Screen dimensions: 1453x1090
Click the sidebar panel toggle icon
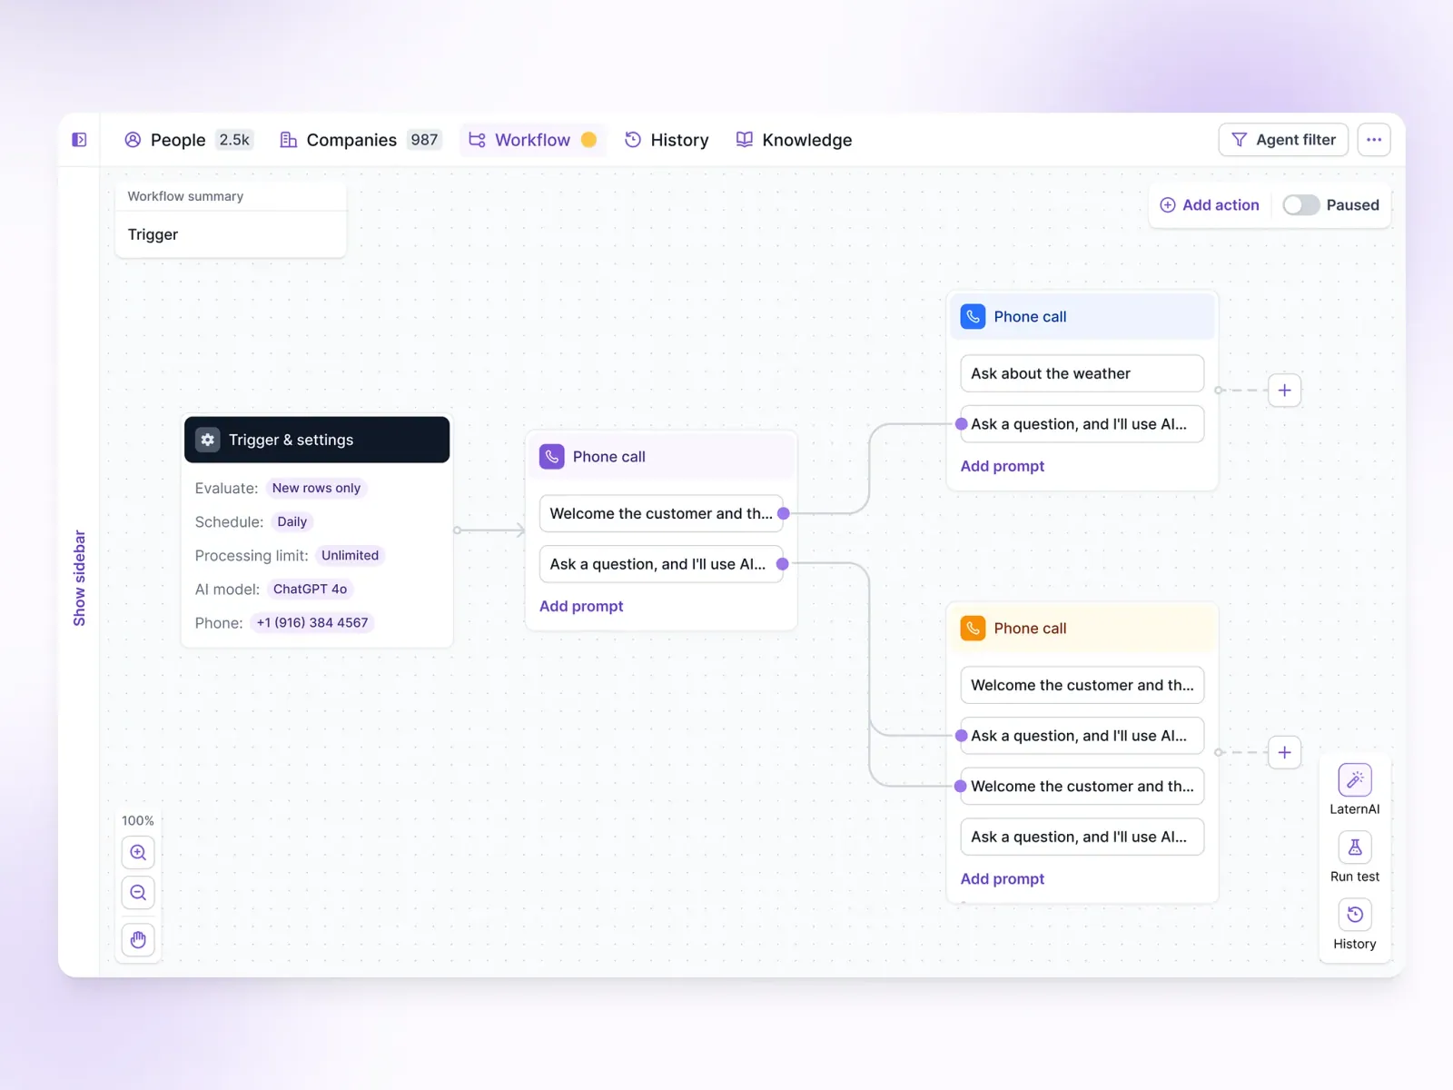coord(79,140)
